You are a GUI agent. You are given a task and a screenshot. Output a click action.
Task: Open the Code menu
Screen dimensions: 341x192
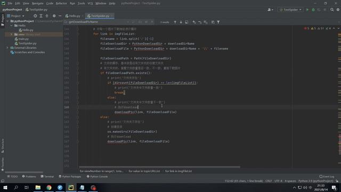(x=50, y=3)
